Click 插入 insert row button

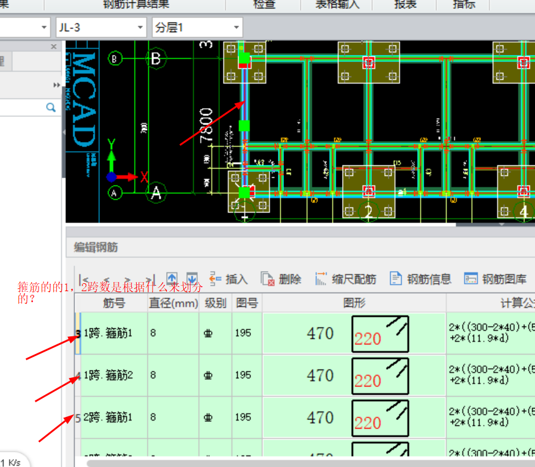pos(228,279)
